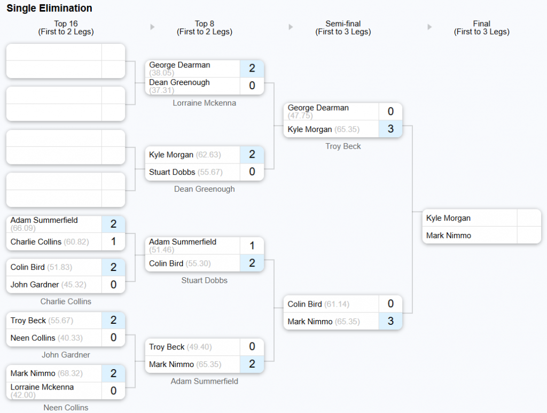Select Colin Bird in the Semi-final match

(x=304, y=304)
